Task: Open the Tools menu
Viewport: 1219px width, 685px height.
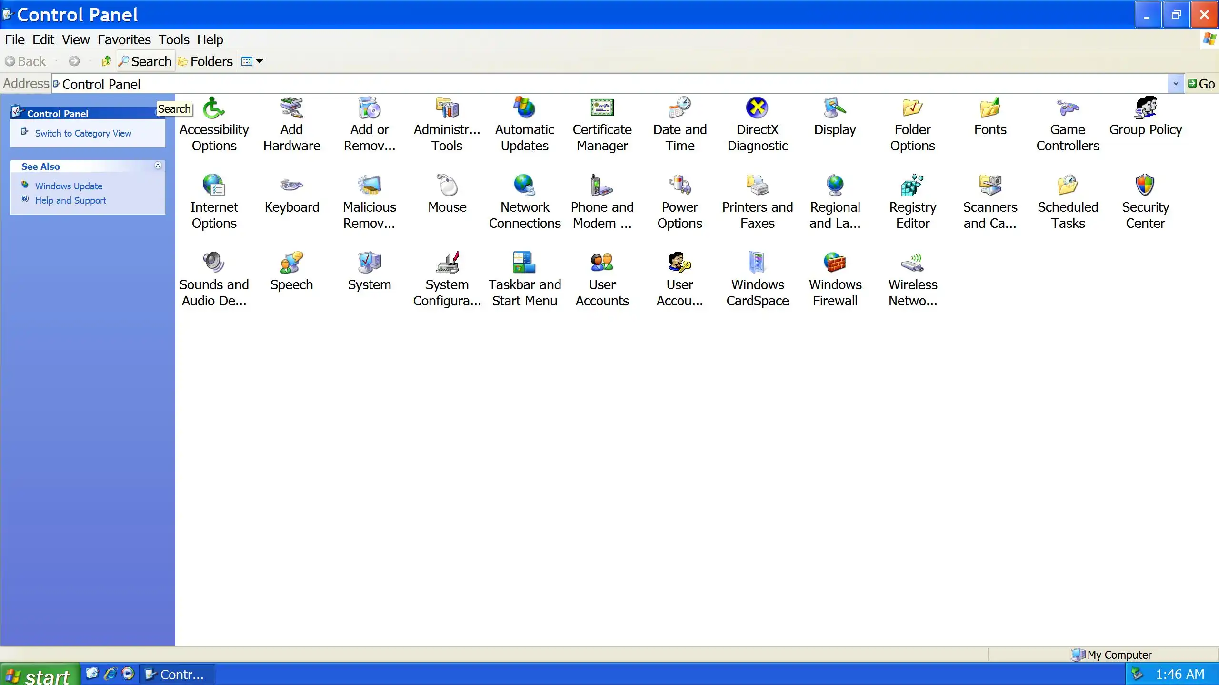Action: point(174,39)
